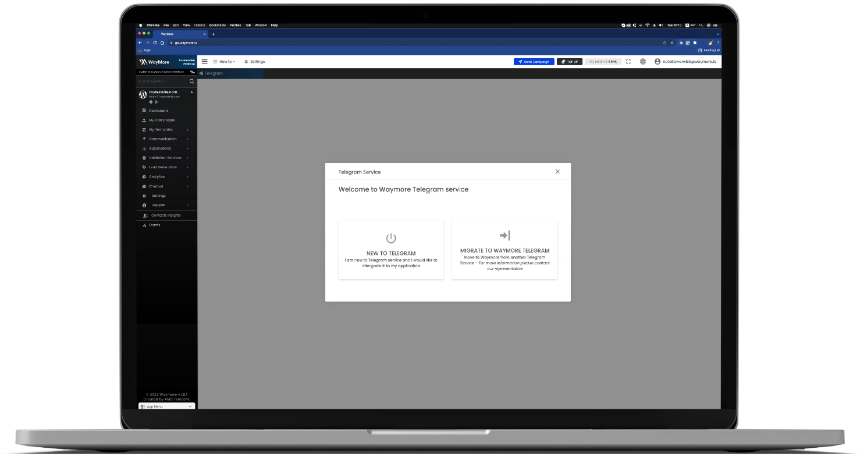Screen dimensions: 860x460
Task: Click the WordPress logo beside mytestsite.com
Action: (143, 94)
